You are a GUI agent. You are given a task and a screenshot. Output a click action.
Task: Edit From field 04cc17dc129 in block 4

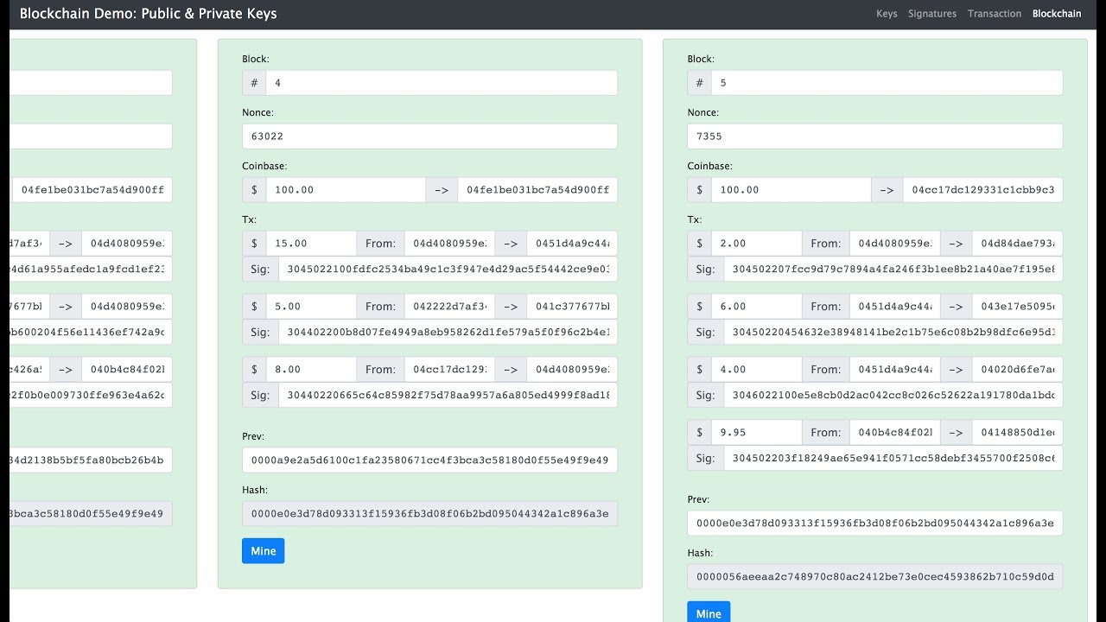pyautogui.click(x=450, y=369)
